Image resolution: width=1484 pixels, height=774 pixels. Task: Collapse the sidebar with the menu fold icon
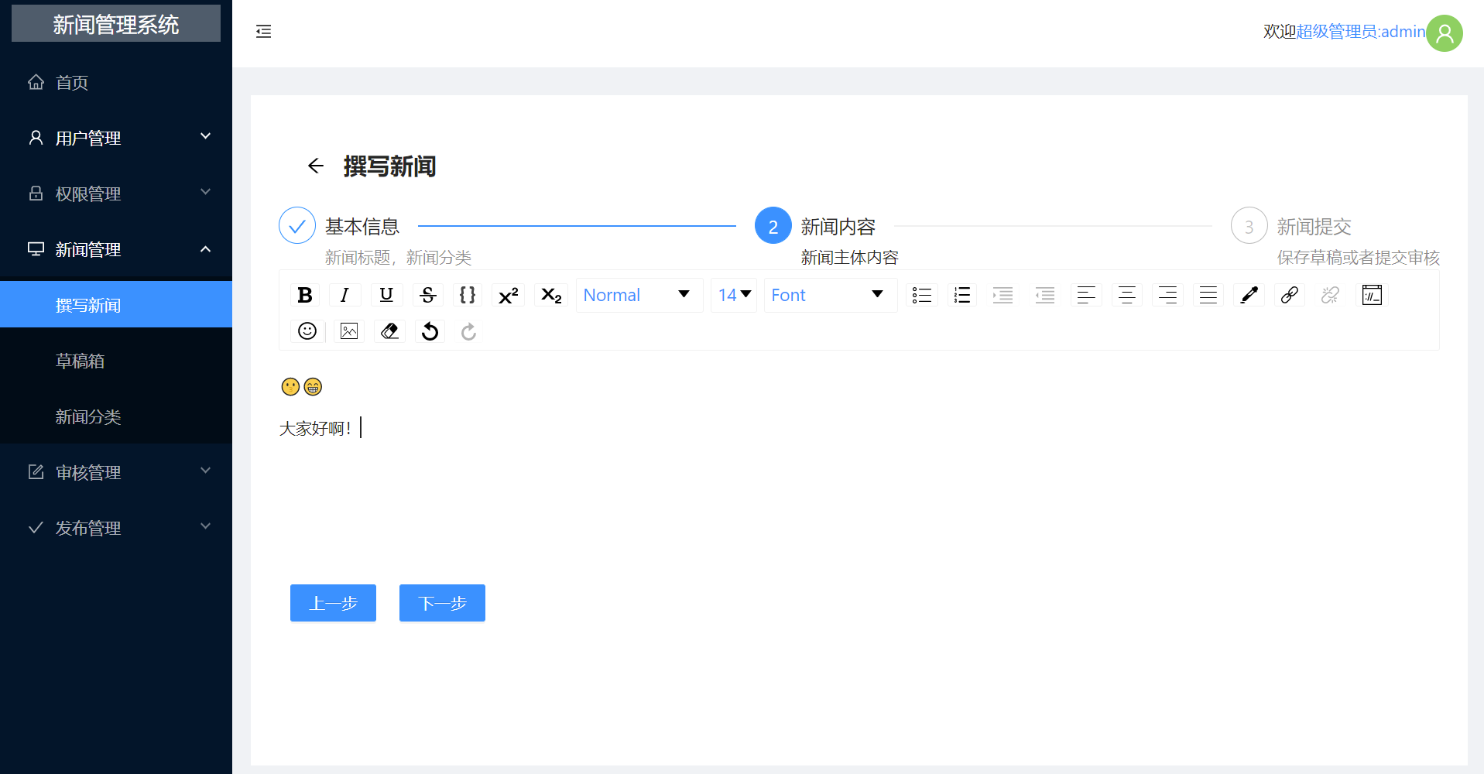tap(264, 32)
